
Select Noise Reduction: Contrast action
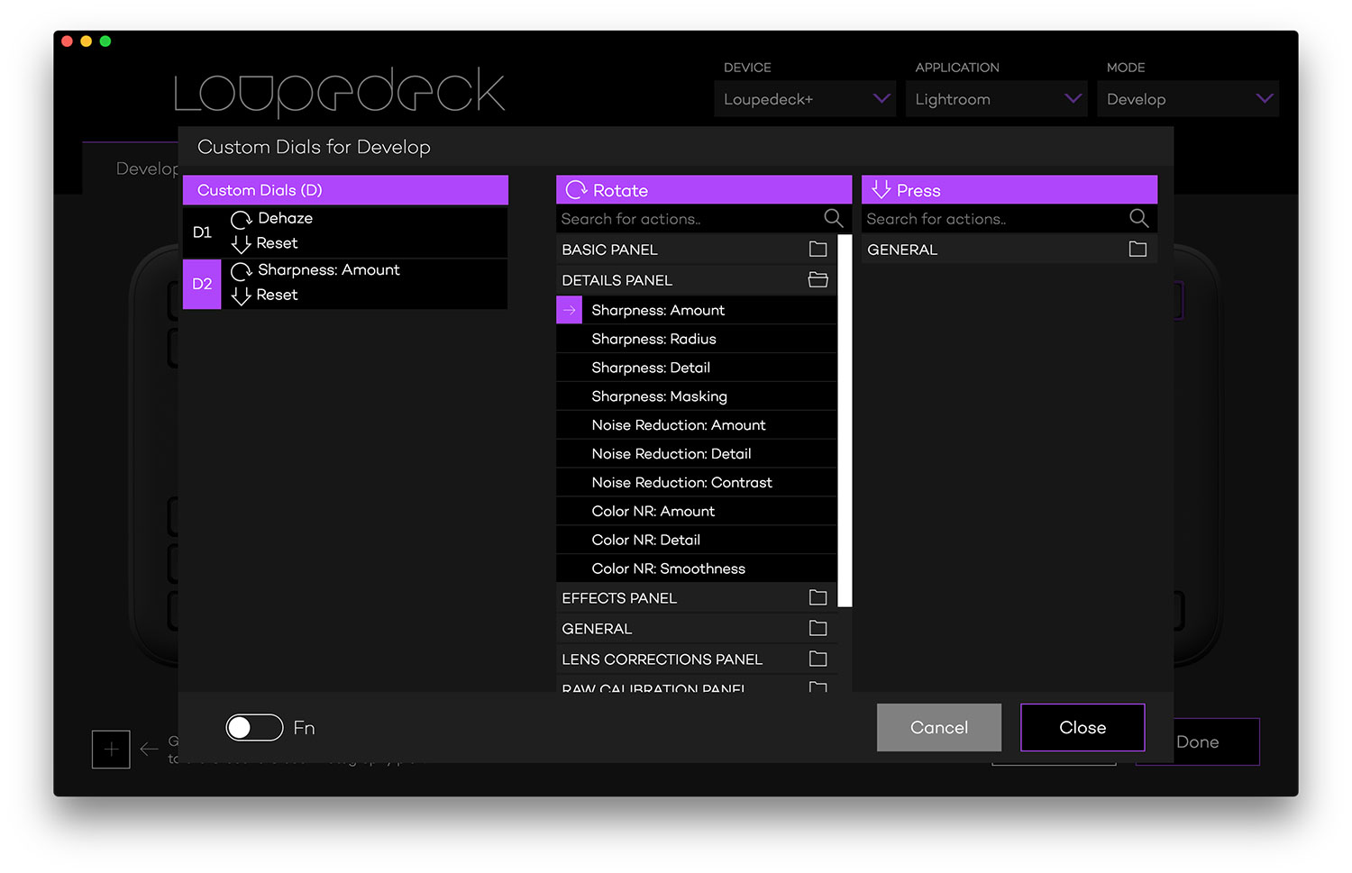tap(697, 483)
